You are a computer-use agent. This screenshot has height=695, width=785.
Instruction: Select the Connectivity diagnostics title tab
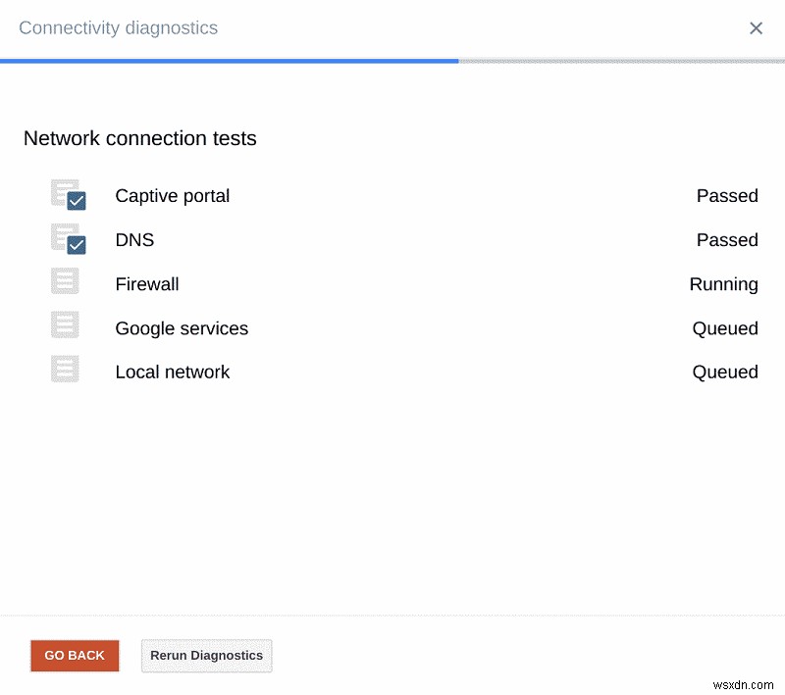click(118, 28)
